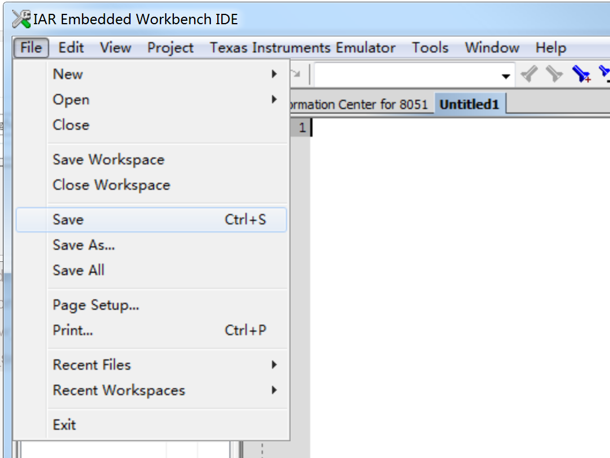Open the Tools menu
Image resolution: width=610 pixels, height=458 pixels.
click(430, 47)
